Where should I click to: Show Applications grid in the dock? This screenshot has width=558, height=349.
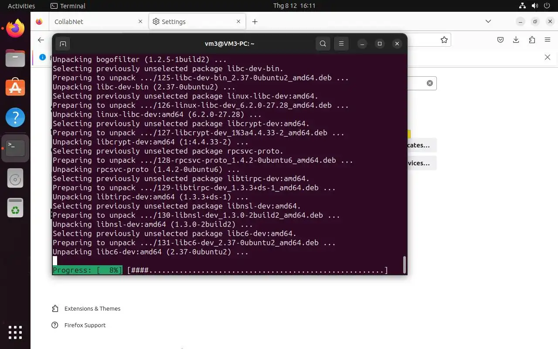pyautogui.click(x=15, y=332)
